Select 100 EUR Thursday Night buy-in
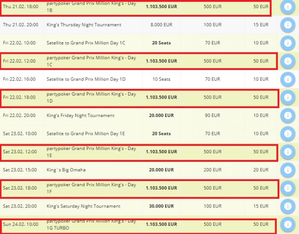The height and width of the screenshot is (234, 299). pos(212,25)
